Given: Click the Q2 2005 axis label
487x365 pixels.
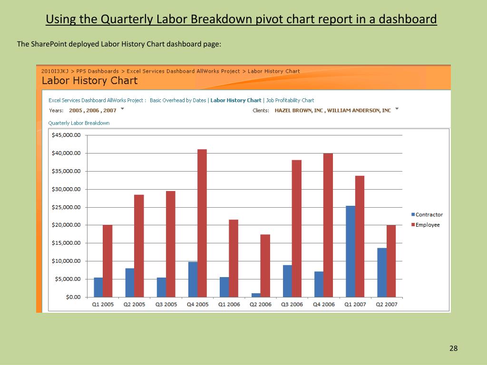Looking at the screenshot, I should click(134, 305).
